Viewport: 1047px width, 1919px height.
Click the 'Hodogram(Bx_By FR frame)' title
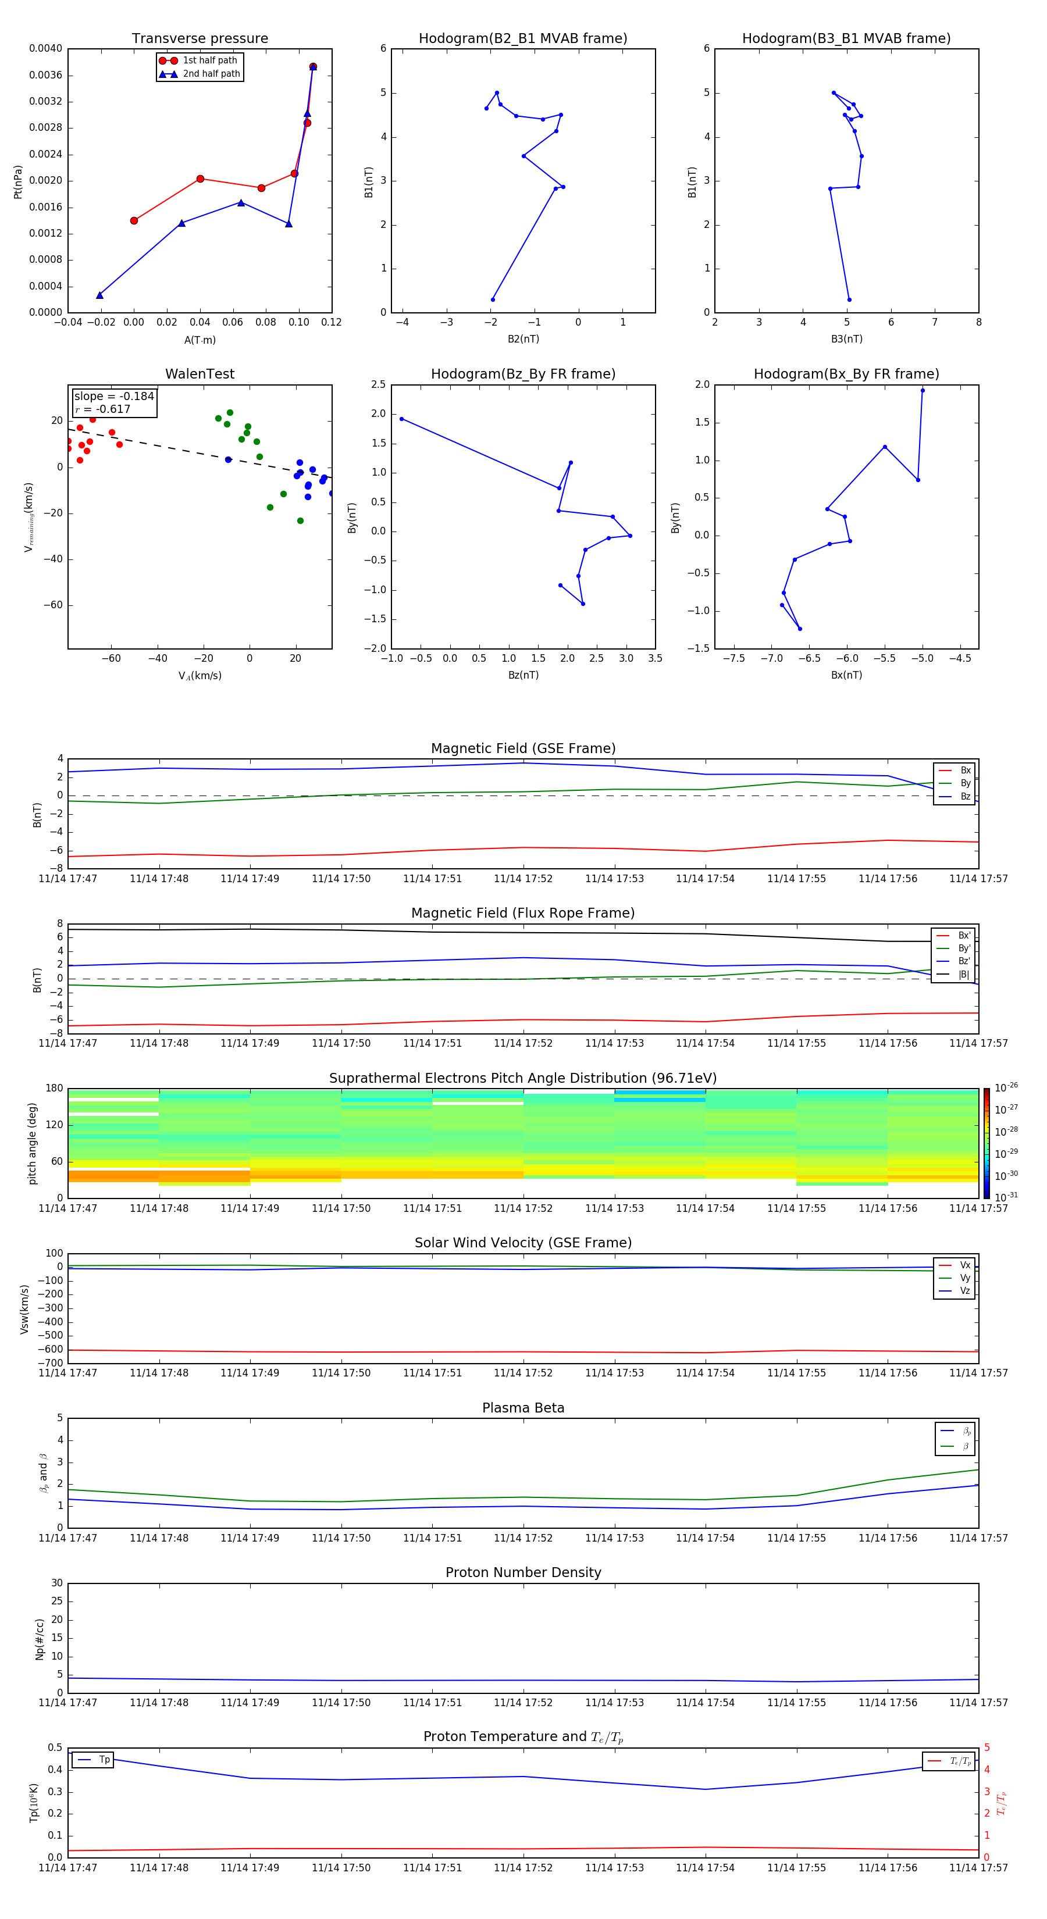[x=846, y=374]
